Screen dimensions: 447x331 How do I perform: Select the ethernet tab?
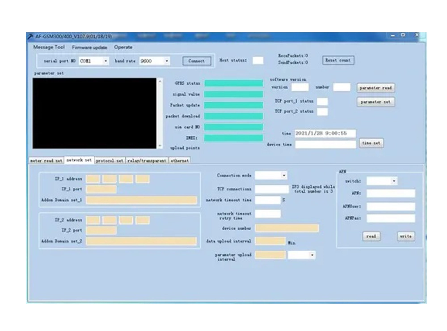point(179,160)
